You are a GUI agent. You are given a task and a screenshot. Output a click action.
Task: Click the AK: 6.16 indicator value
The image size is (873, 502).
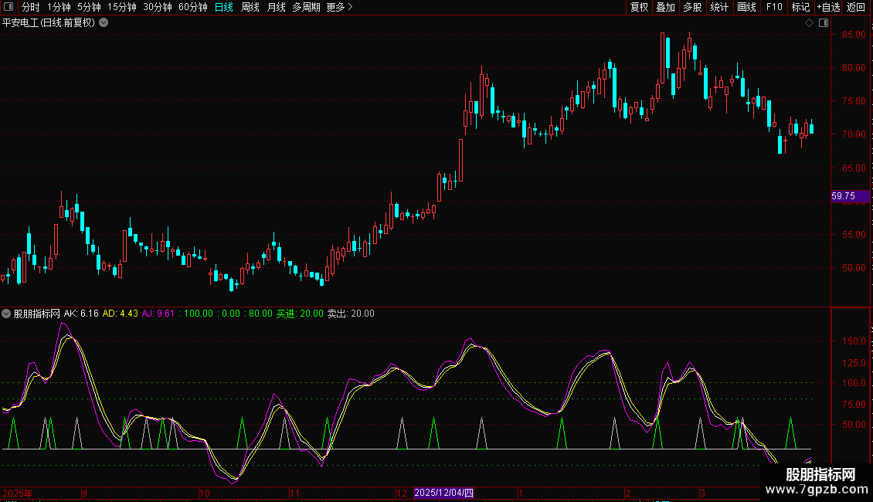[x=81, y=314]
